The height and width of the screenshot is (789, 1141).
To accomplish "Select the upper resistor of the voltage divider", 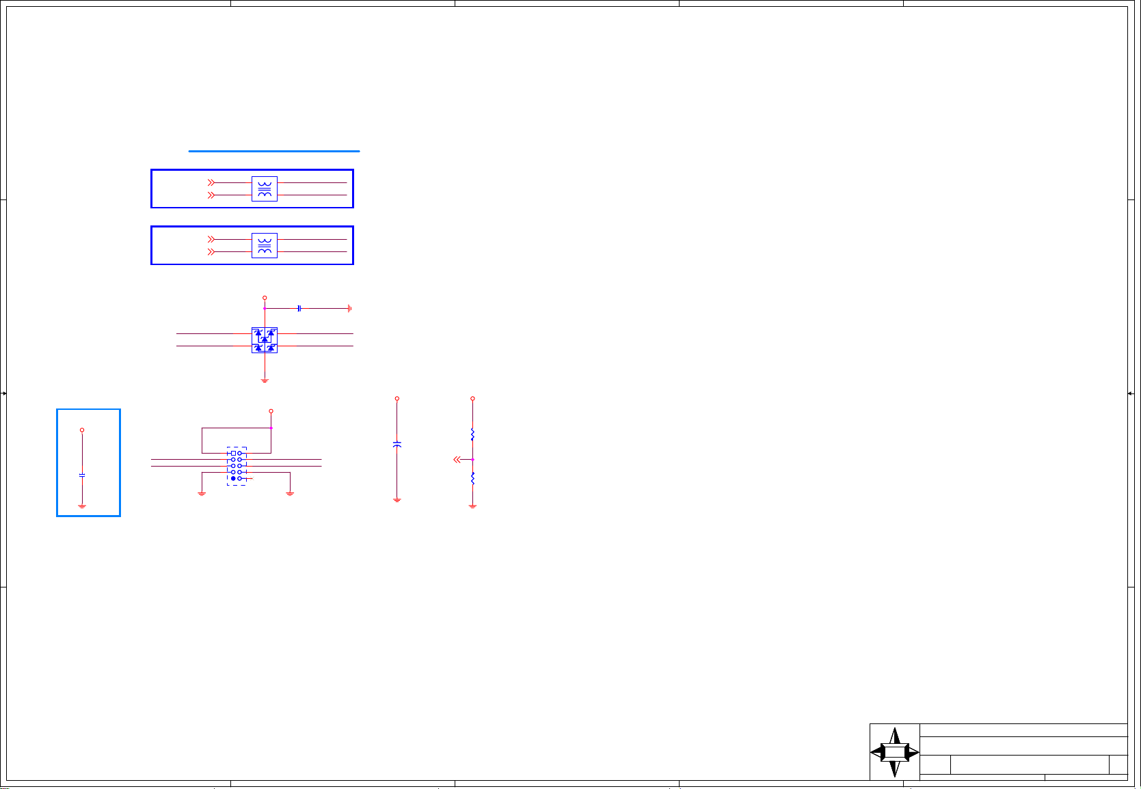I will click(472, 434).
